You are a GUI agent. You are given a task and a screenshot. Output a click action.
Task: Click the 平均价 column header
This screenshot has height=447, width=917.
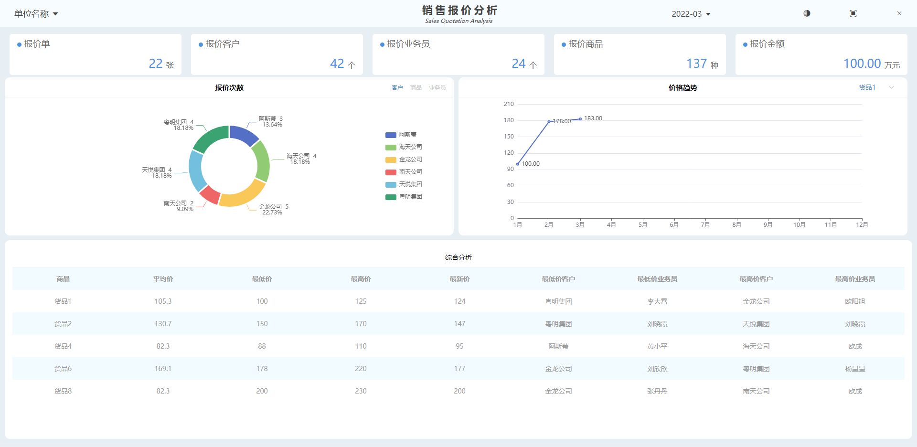163,279
